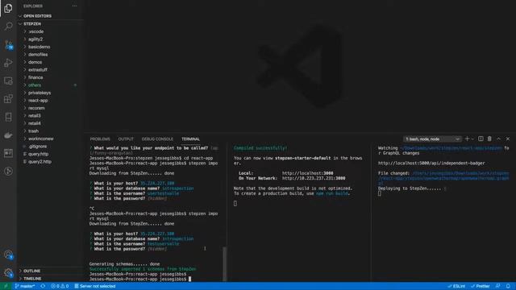This screenshot has width=516, height=290.
Task: Open the Remote Explorer view
Action: pos(8,81)
